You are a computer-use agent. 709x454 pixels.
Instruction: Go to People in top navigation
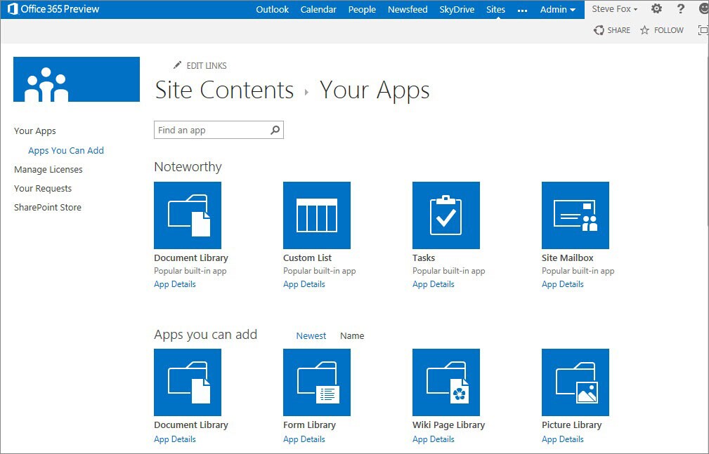tap(362, 10)
